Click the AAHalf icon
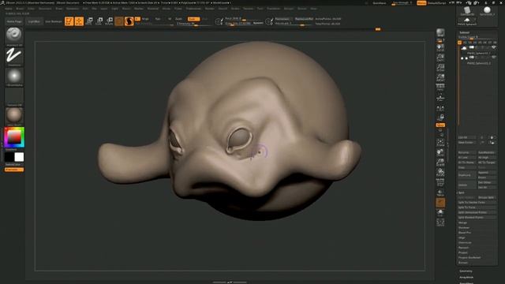Screen dimensions: 505x284 coord(440,77)
